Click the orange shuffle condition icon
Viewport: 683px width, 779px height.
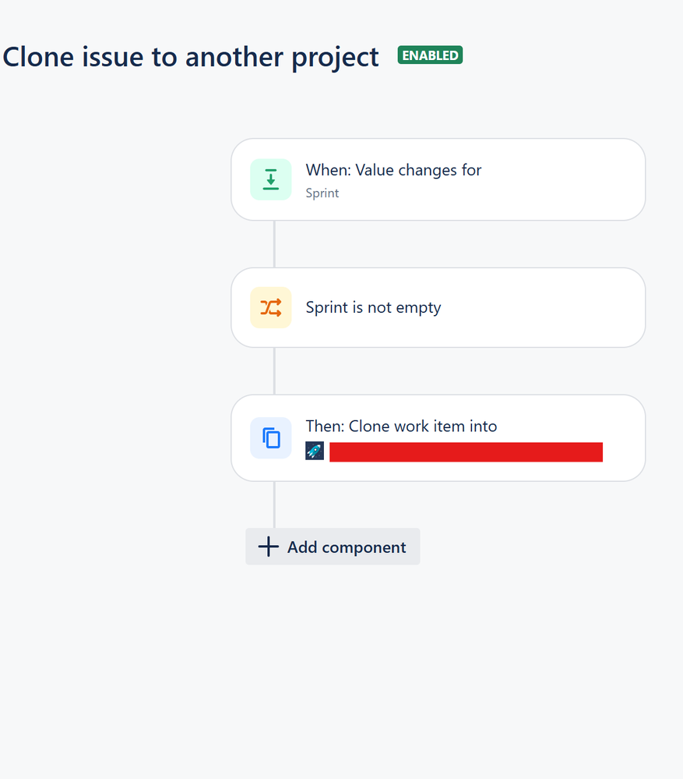point(271,307)
